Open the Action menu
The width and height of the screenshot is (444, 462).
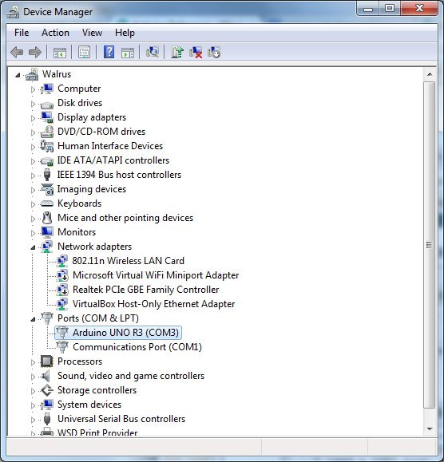(x=55, y=33)
